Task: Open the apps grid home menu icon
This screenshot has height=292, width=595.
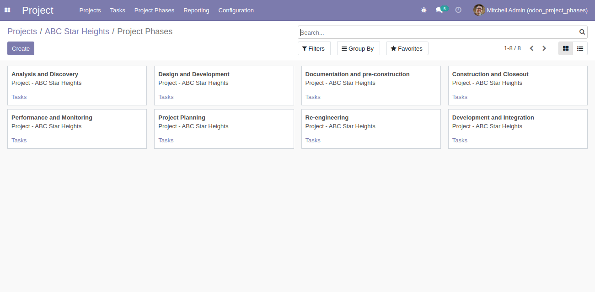Action: click(7, 10)
